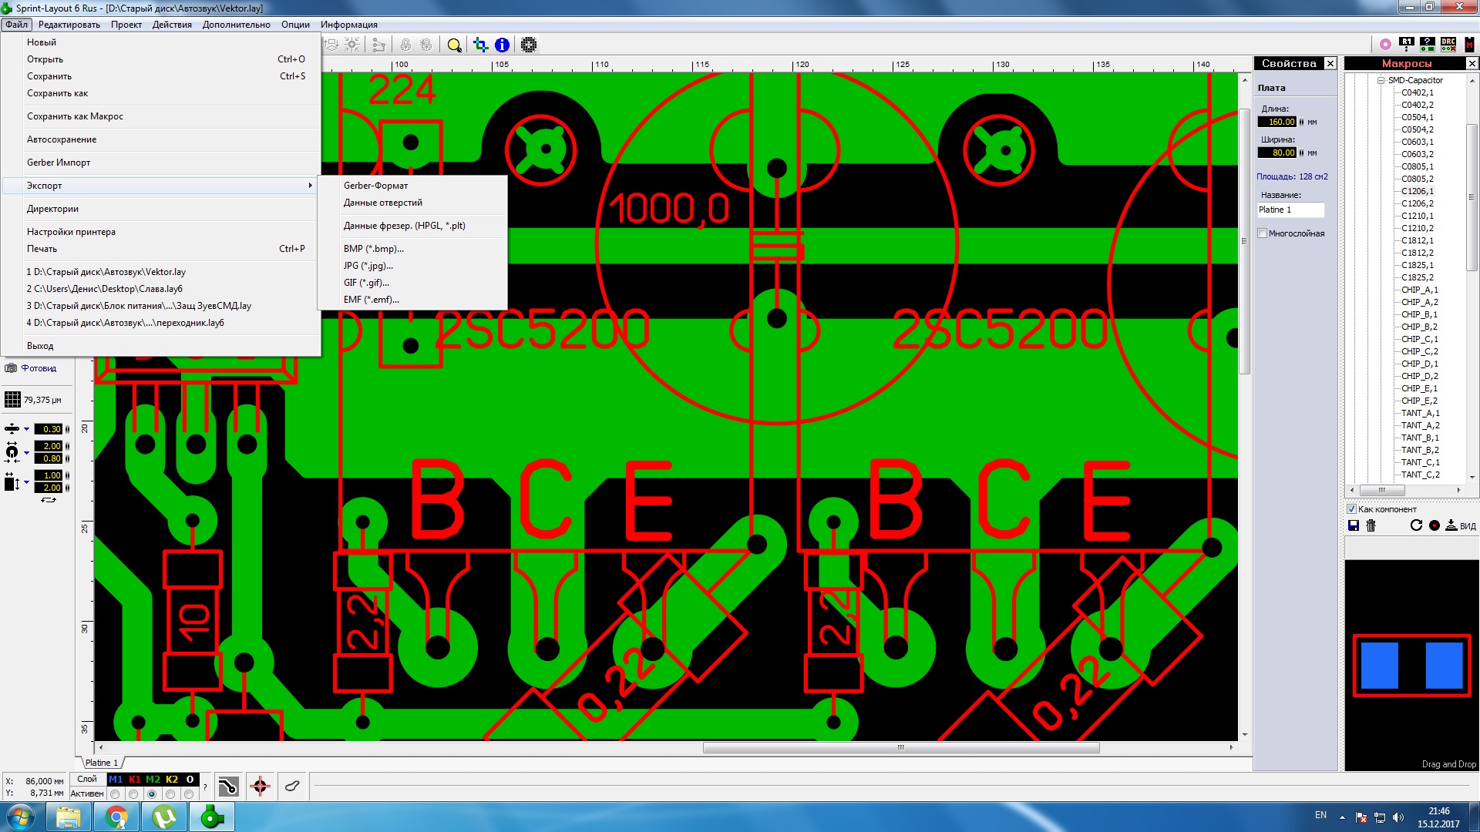Click the blue info icon in toolbar
The width and height of the screenshot is (1480, 832).
502,45
